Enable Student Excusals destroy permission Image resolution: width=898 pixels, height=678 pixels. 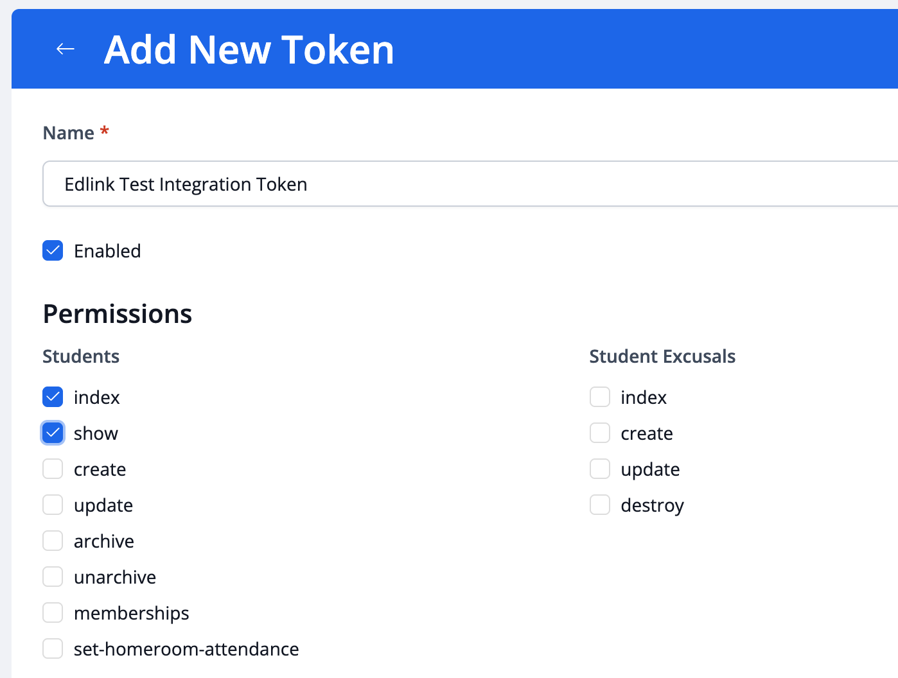pyautogui.click(x=599, y=505)
